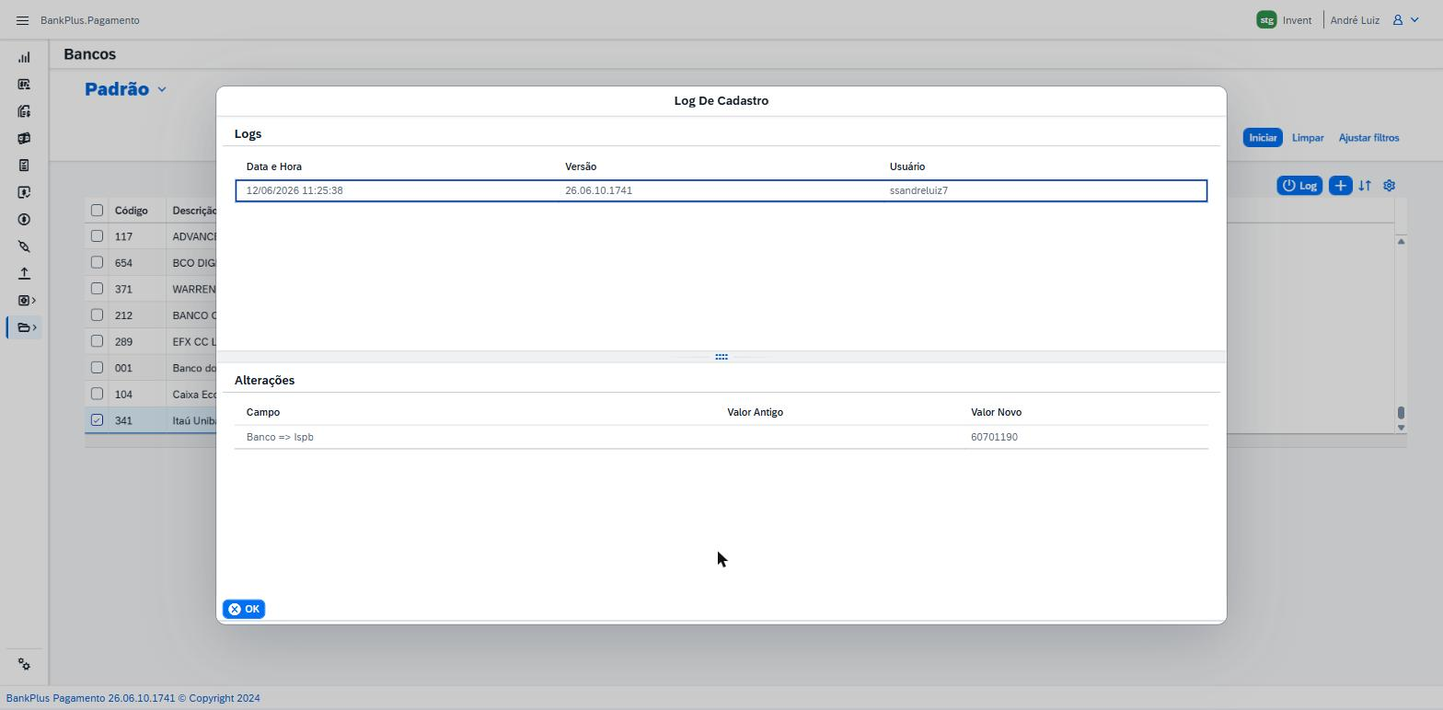Click the Data e Hora column header
This screenshot has height=710, width=1443.
tap(274, 166)
